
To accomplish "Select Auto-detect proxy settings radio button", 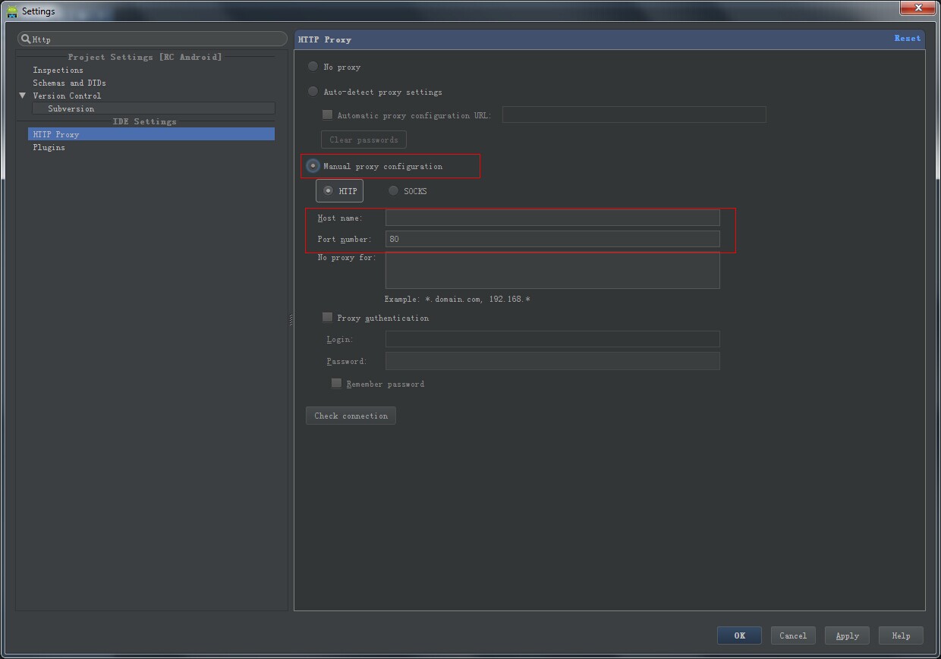I will pyautogui.click(x=313, y=92).
